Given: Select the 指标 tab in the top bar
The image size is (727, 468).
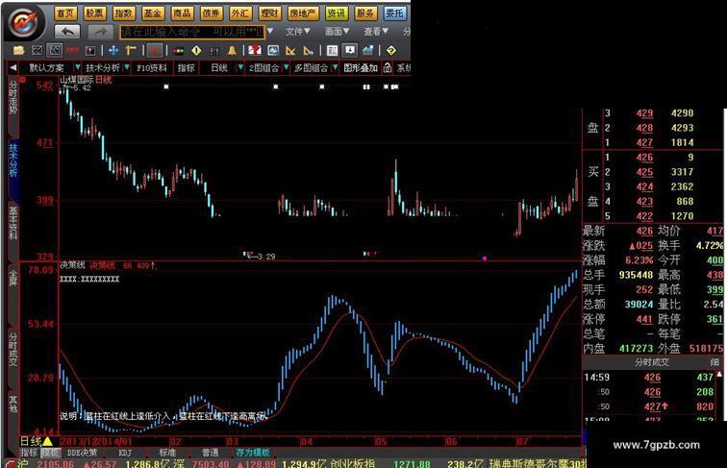Looking at the screenshot, I should pyautogui.click(x=187, y=68).
